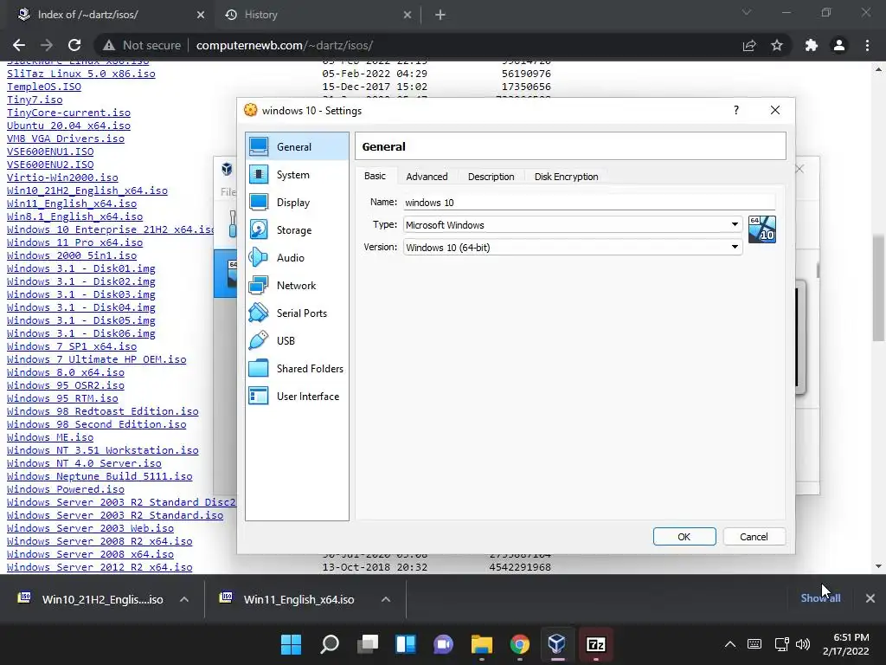Switch to the Advanced tab

(x=427, y=177)
